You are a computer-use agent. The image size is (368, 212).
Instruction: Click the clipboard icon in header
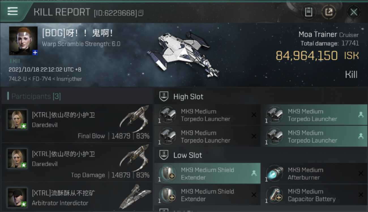click(x=309, y=12)
